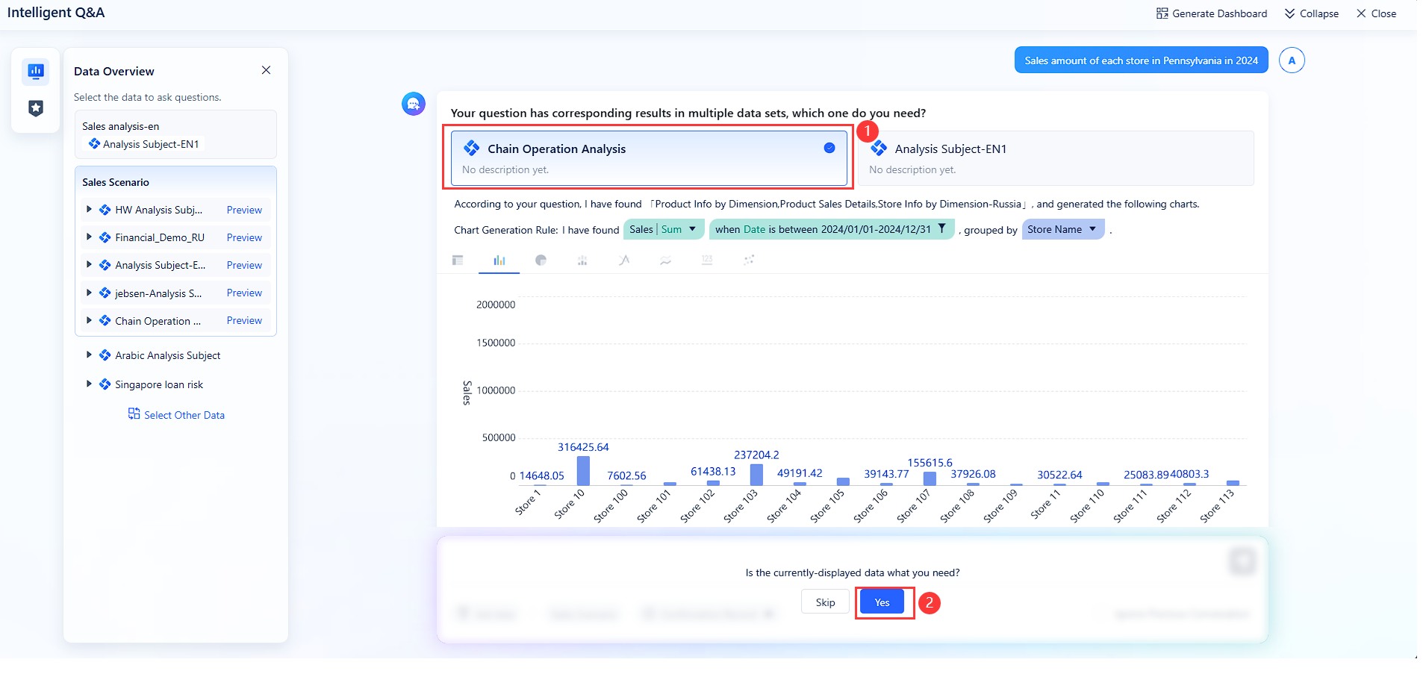Click the Pennsylvania sales question pill
Viewport: 1426px width, 674px height.
(x=1140, y=60)
